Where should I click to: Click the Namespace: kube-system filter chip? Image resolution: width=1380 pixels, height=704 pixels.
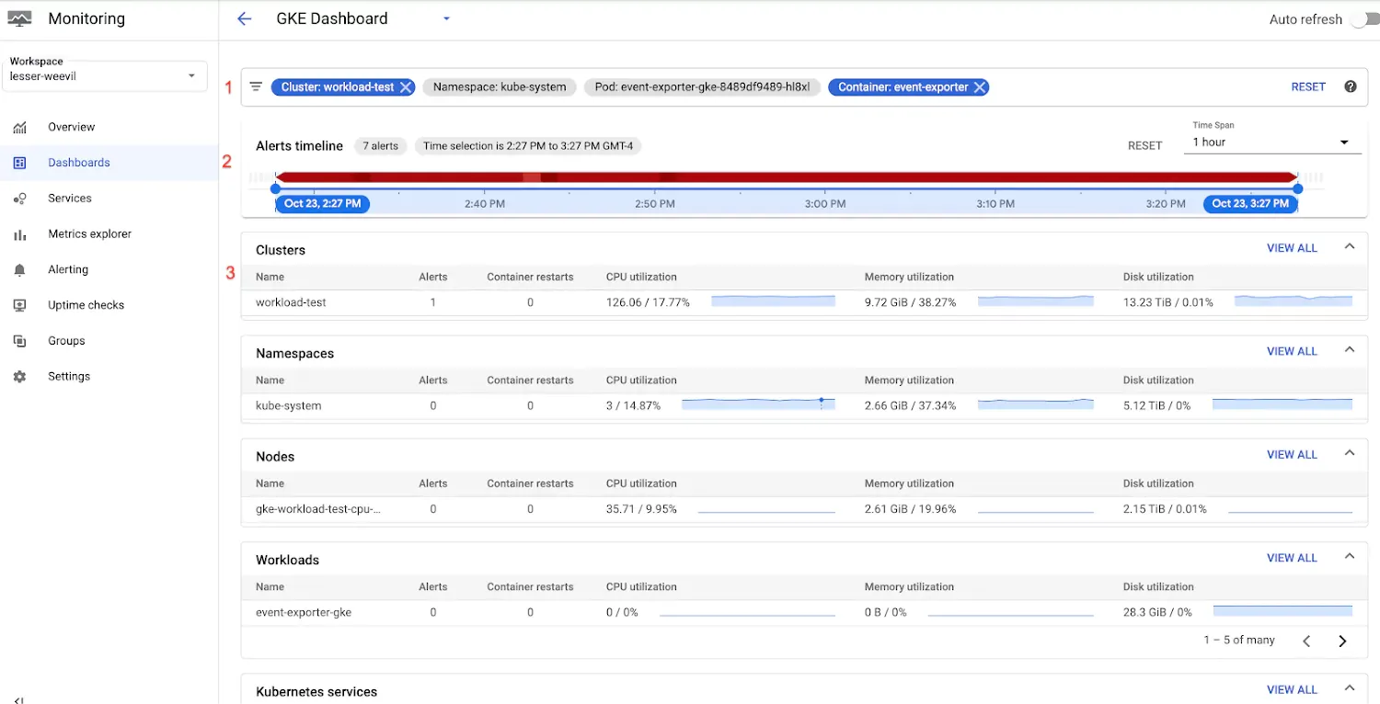tap(500, 87)
